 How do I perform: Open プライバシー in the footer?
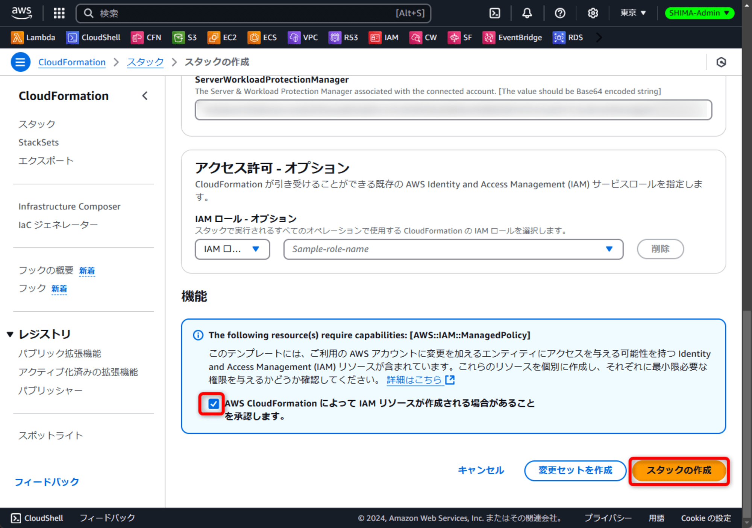point(608,518)
